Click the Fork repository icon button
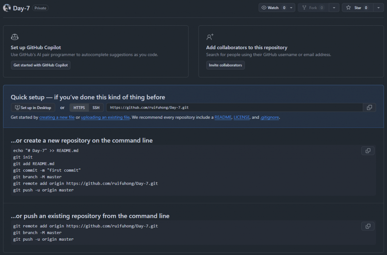The height and width of the screenshot is (255, 387). click(x=313, y=8)
